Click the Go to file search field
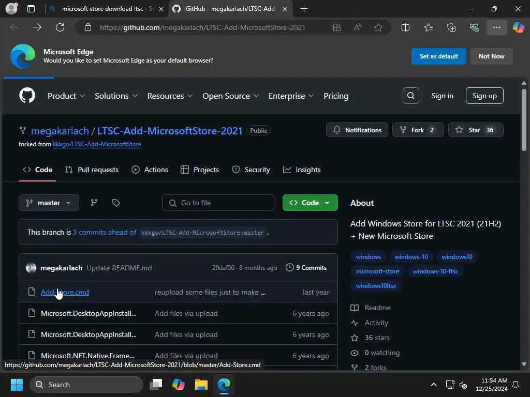This screenshot has height=397, width=530. tap(218, 203)
